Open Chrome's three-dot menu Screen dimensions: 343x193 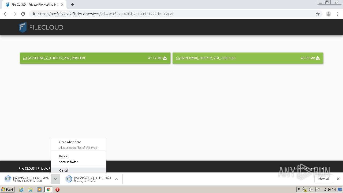coord(337,14)
